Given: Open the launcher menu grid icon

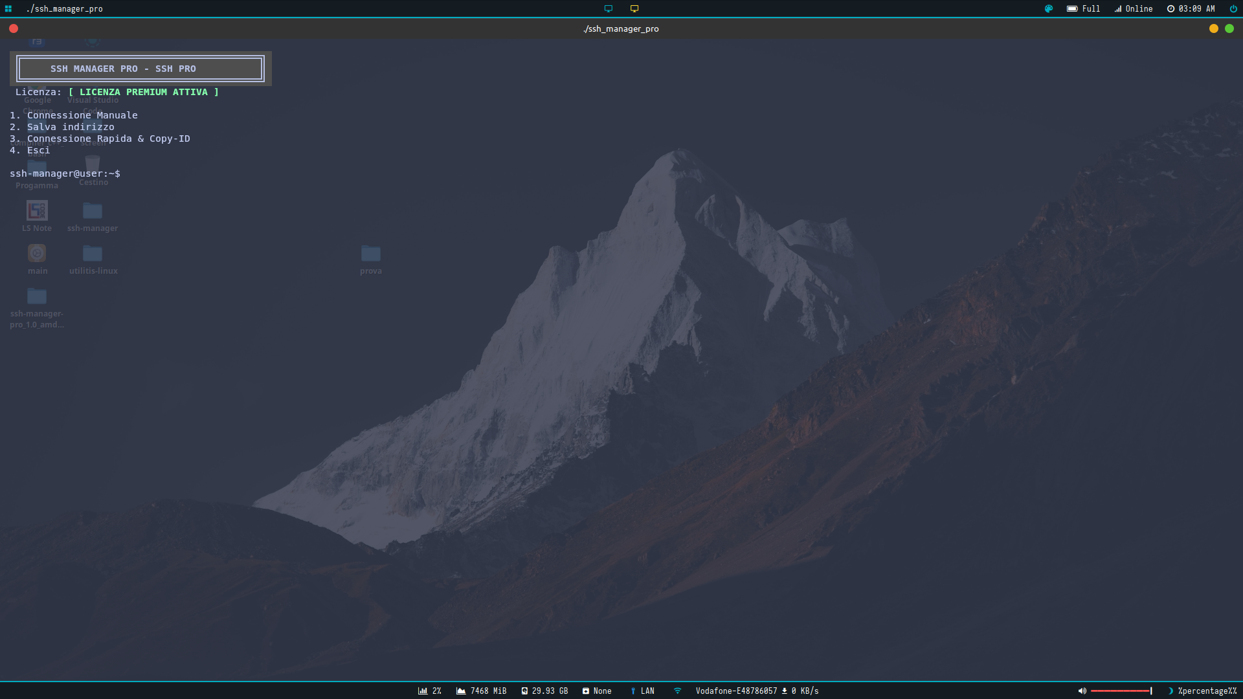Looking at the screenshot, I should click(8, 9).
